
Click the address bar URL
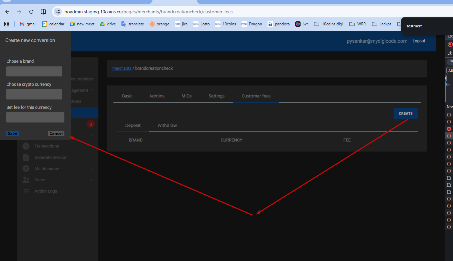click(148, 12)
